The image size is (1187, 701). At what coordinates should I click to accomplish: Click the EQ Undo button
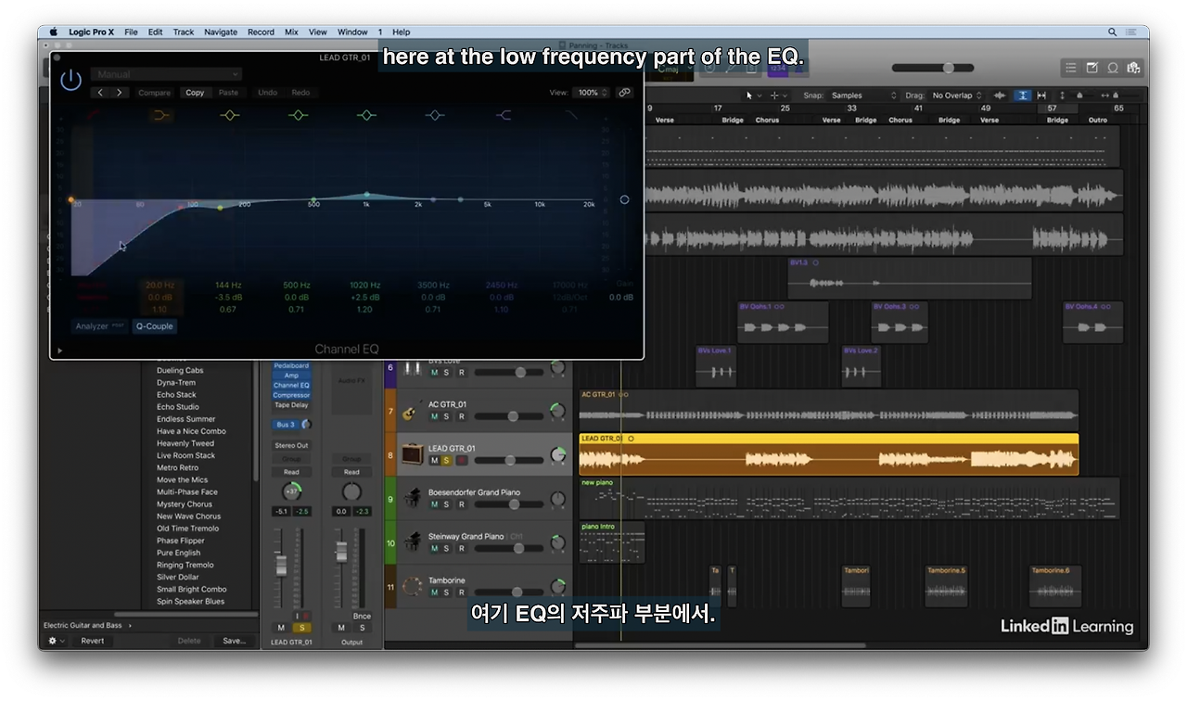pyautogui.click(x=267, y=93)
